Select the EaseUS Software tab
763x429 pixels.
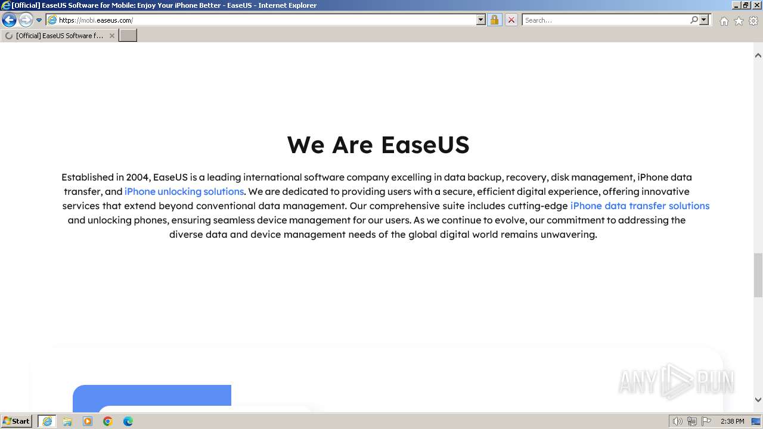(x=58, y=36)
